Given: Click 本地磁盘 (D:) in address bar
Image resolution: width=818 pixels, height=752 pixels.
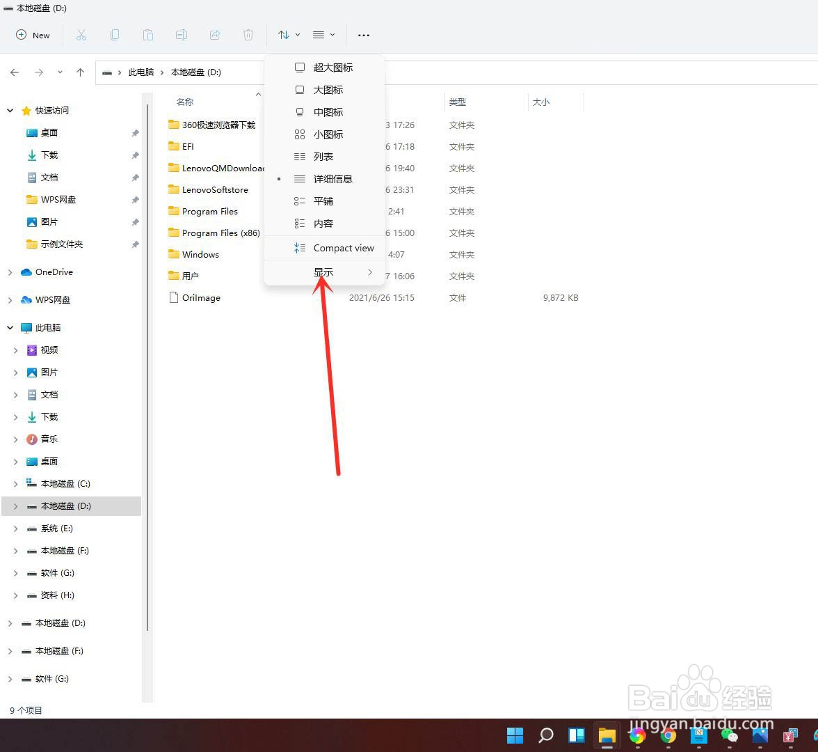Looking at the screenshot, I should 196,72.
